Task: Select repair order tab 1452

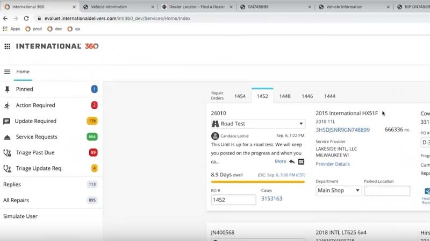Action: pos(262,96)
